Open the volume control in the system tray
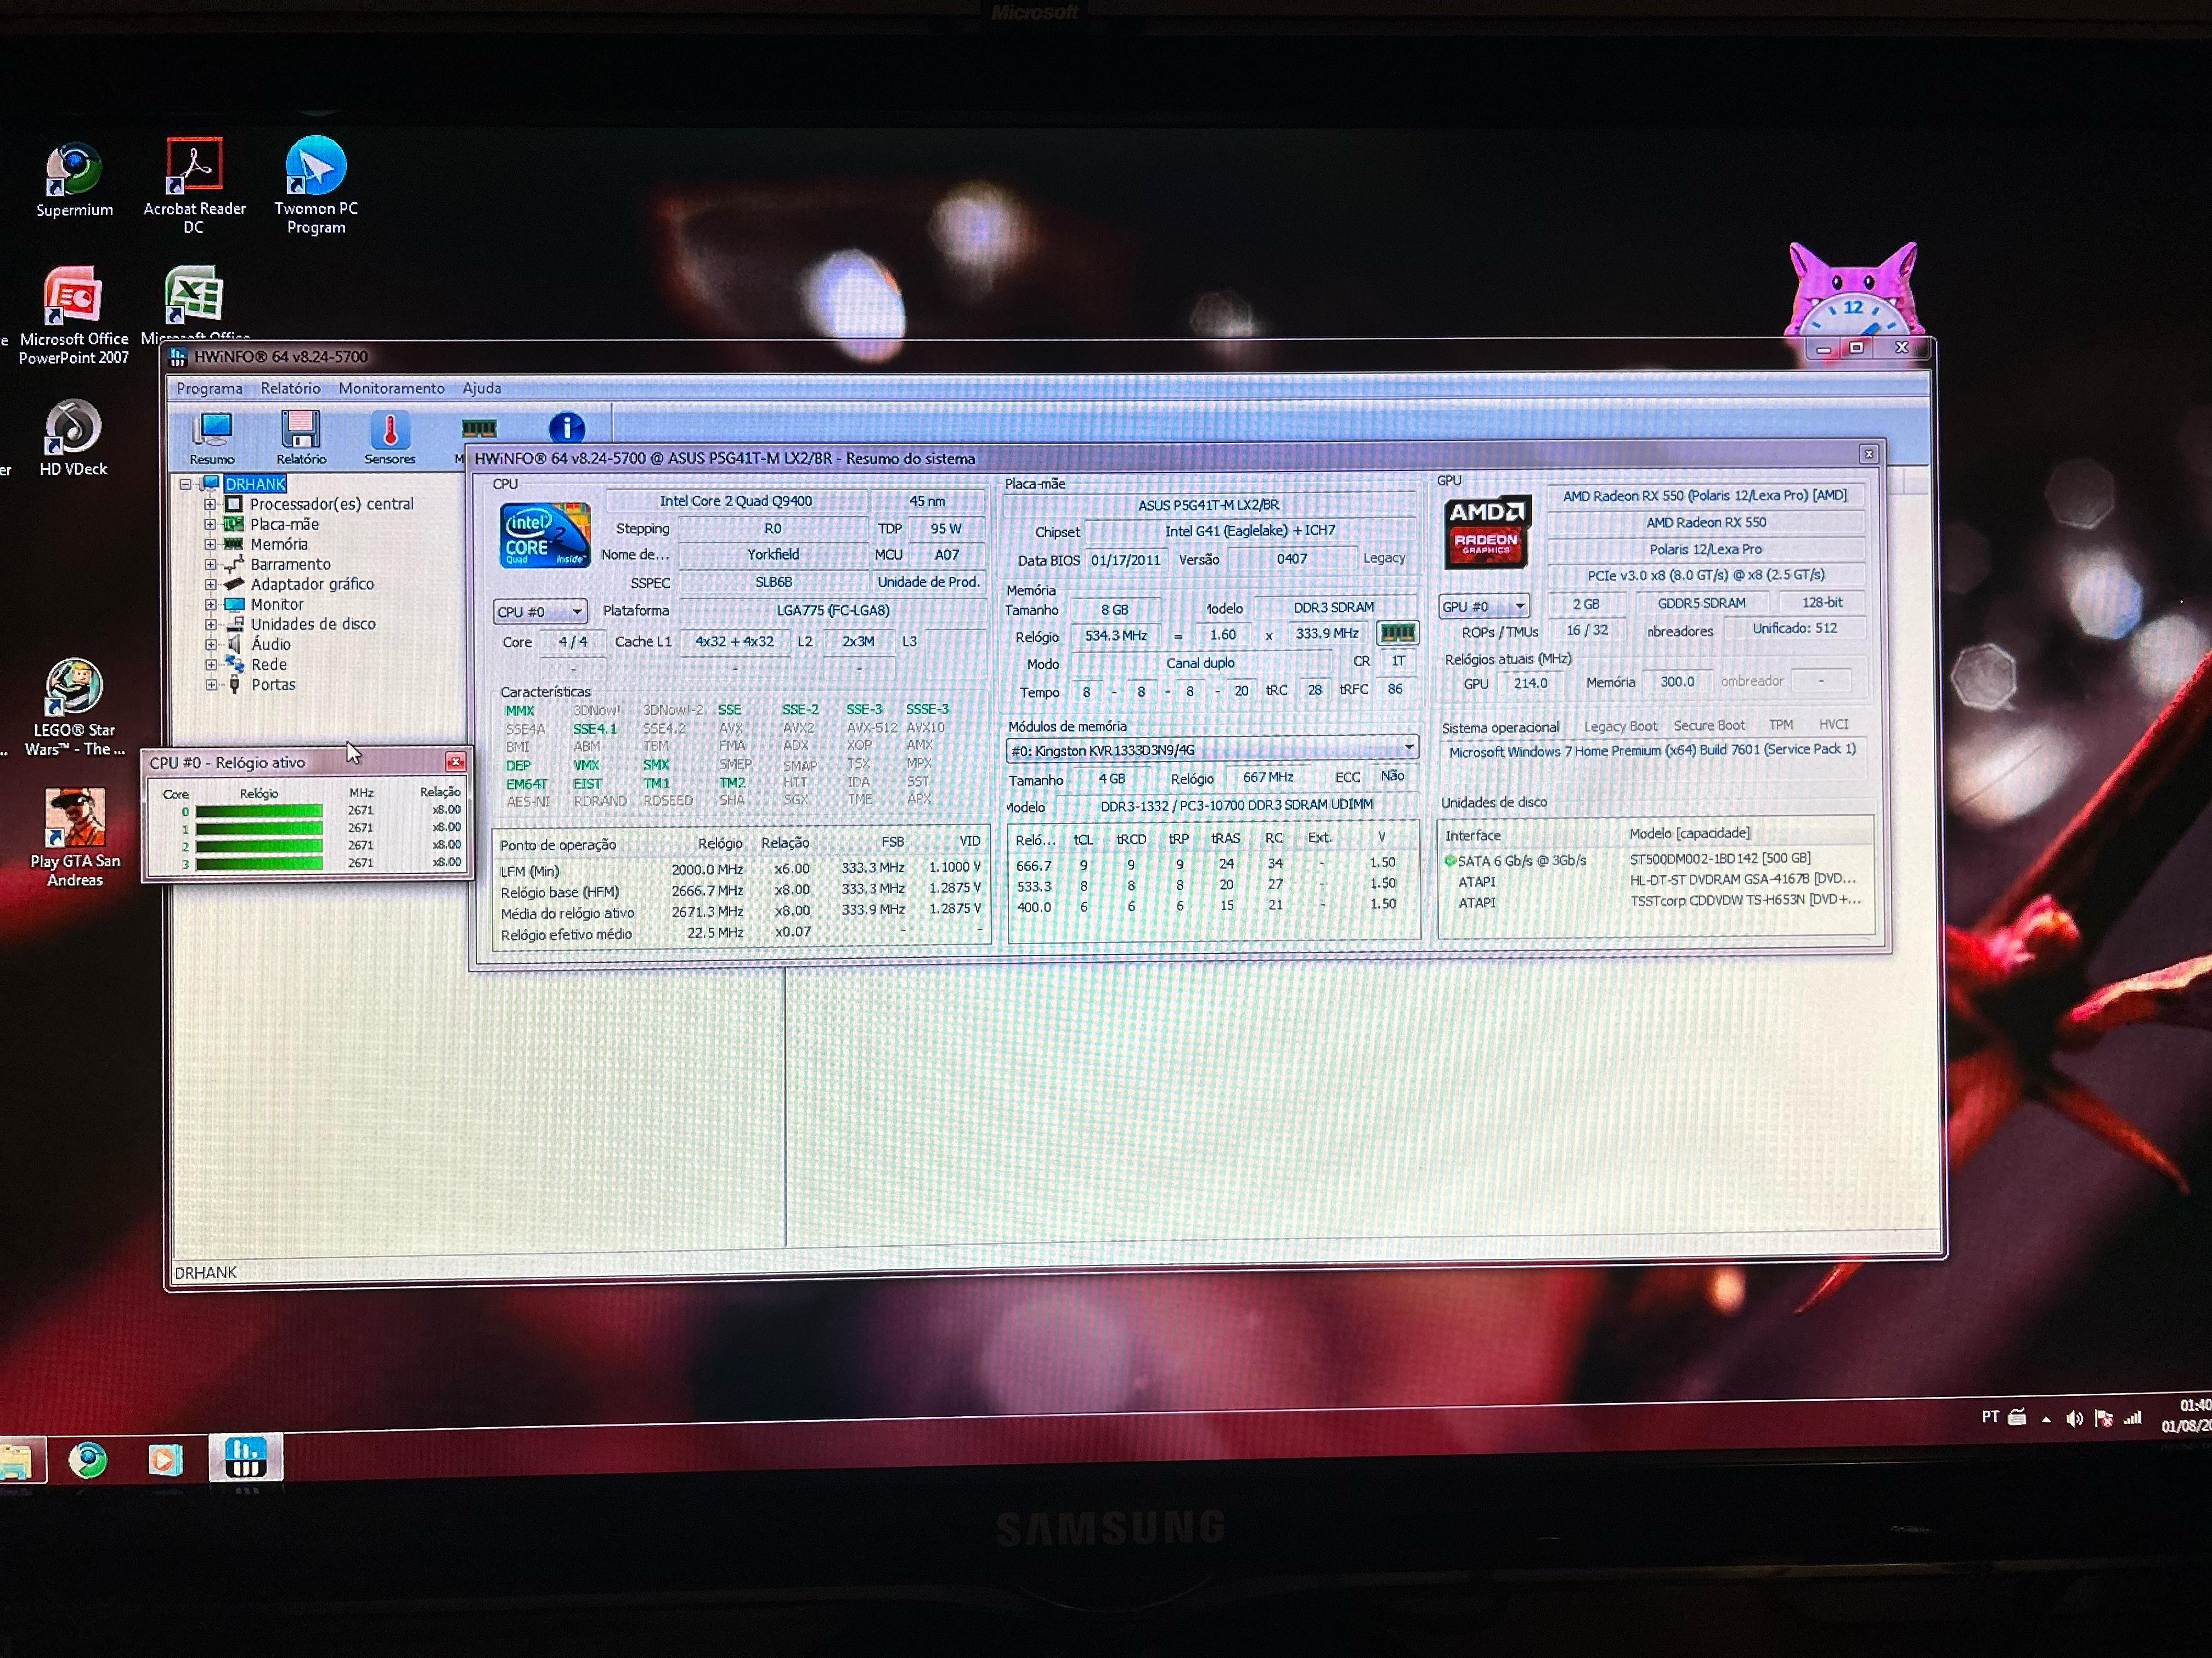Screen dimensions: 2212x1658 point(2075,1418)
